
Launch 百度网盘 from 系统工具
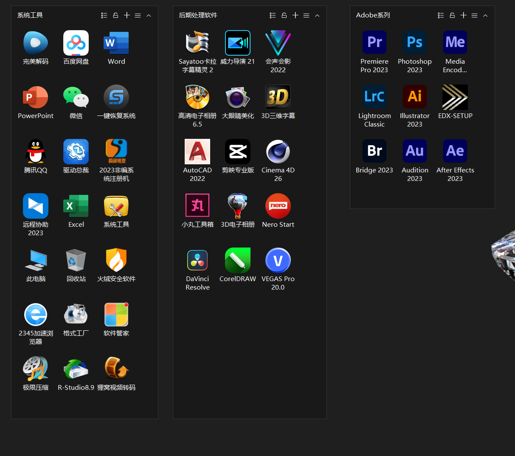coord(76,43)
